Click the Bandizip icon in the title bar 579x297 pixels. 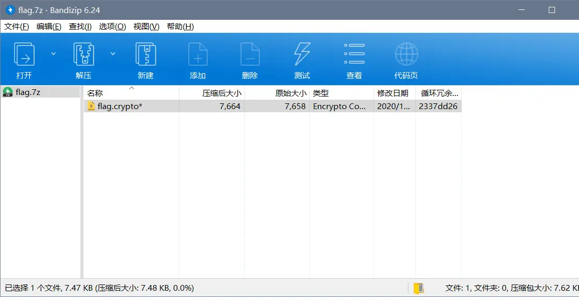(x=10, y=10)
